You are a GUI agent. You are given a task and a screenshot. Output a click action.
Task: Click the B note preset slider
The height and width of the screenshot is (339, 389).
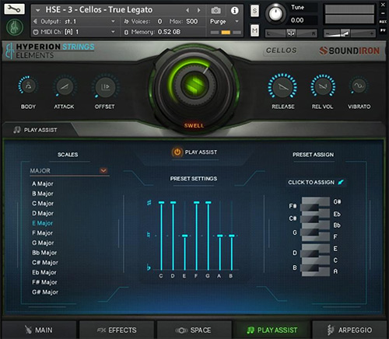click(232, 253)
